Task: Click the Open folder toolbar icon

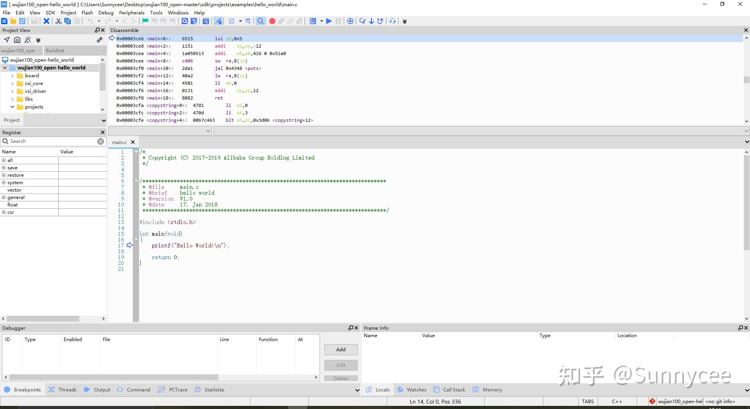Action: 13,21
